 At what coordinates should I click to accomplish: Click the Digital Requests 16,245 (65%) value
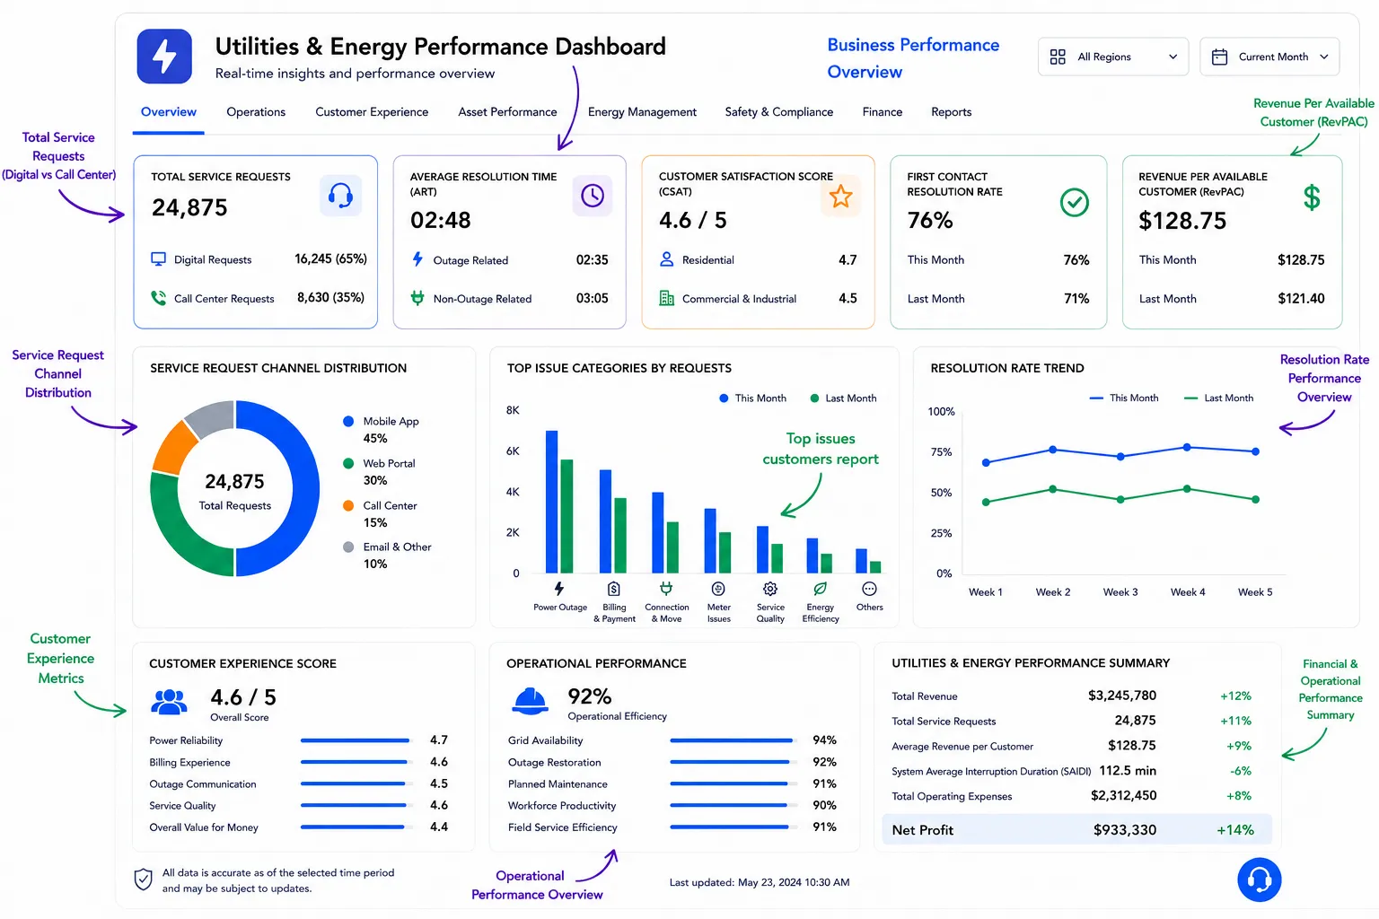pyautogui.click(x=330, y=258)
